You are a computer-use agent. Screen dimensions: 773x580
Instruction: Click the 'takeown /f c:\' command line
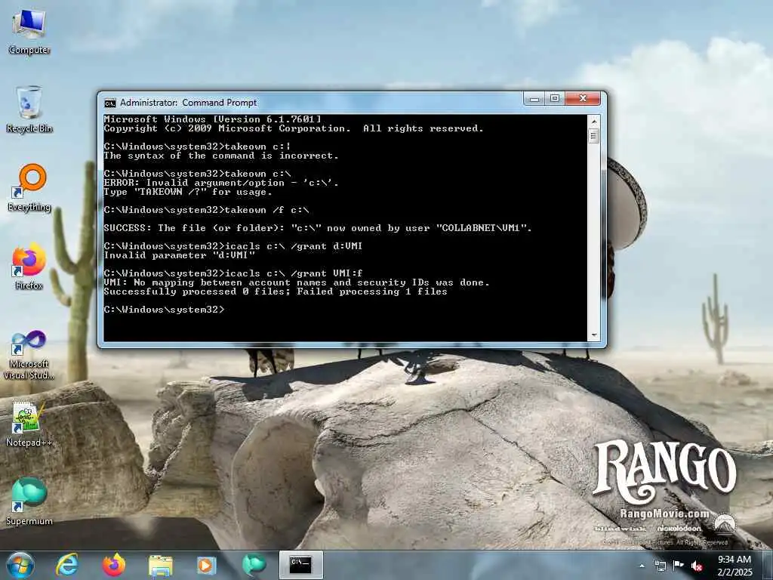pyautogui.click(x=206, y=210)
